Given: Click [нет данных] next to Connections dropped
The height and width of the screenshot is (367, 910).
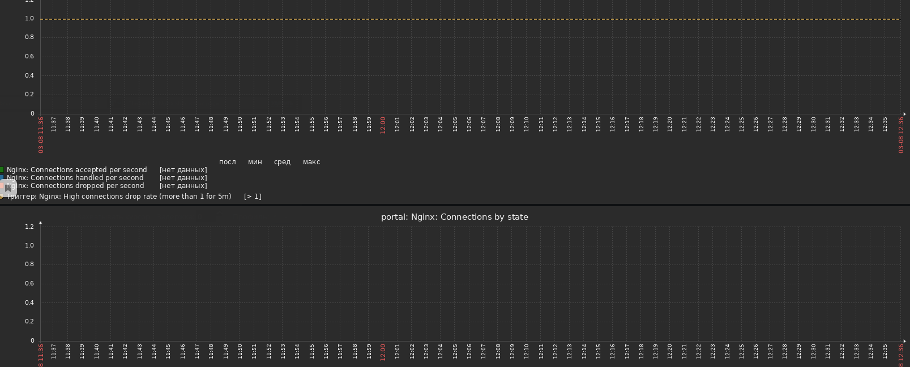Looking at the screenshot, I should point(183,186).
